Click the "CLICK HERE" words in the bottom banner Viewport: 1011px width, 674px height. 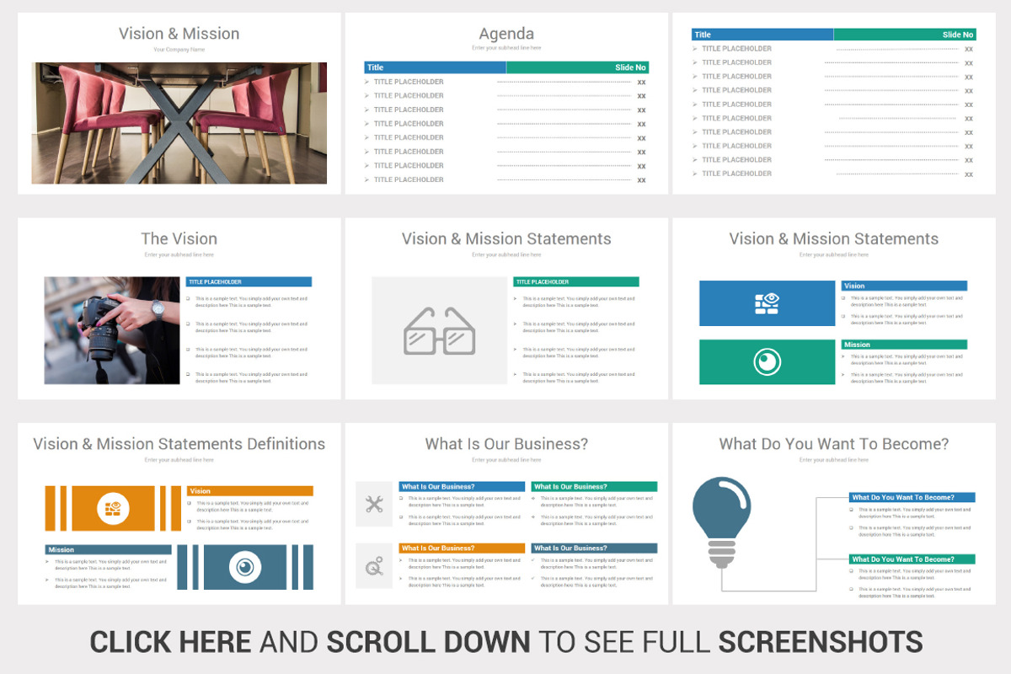pos(170,642)
